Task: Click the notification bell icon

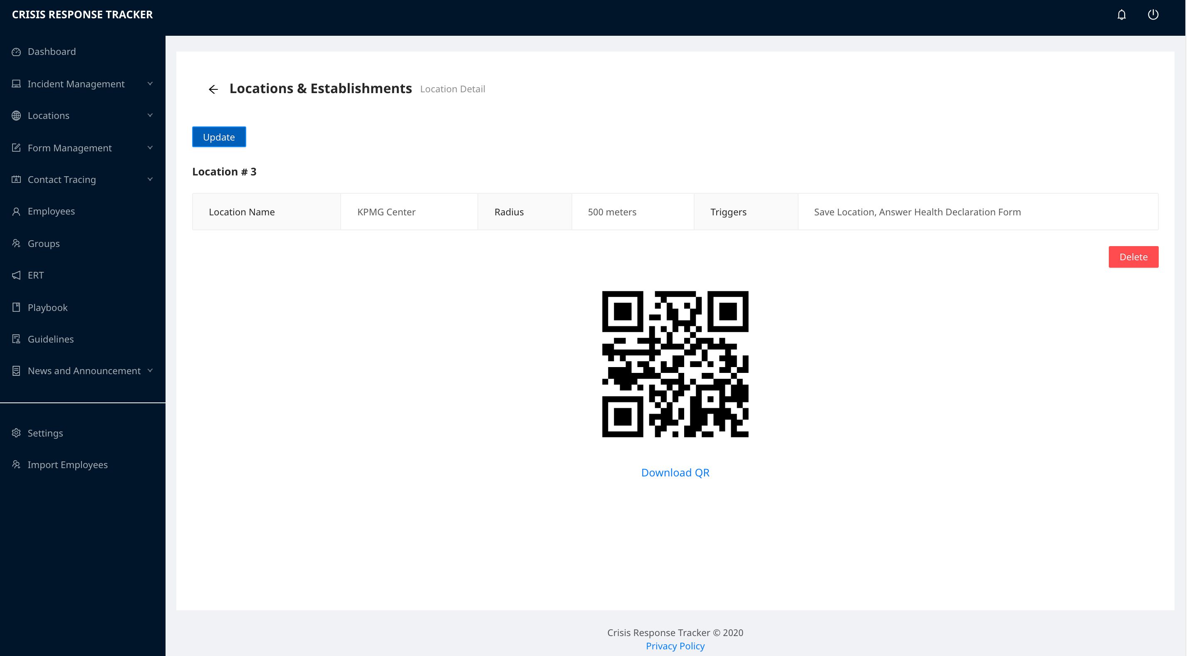Action: click(x=1121, y=15)
